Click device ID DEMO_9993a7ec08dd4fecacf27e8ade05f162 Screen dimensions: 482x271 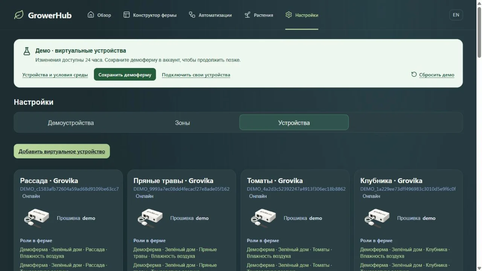(x=182, y=189)
